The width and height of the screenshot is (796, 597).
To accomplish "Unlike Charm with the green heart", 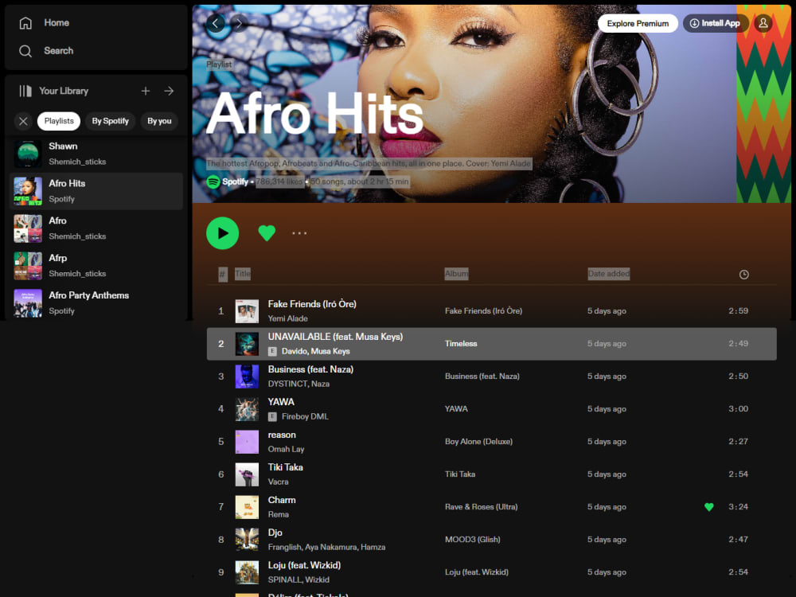I will point(709,506).
